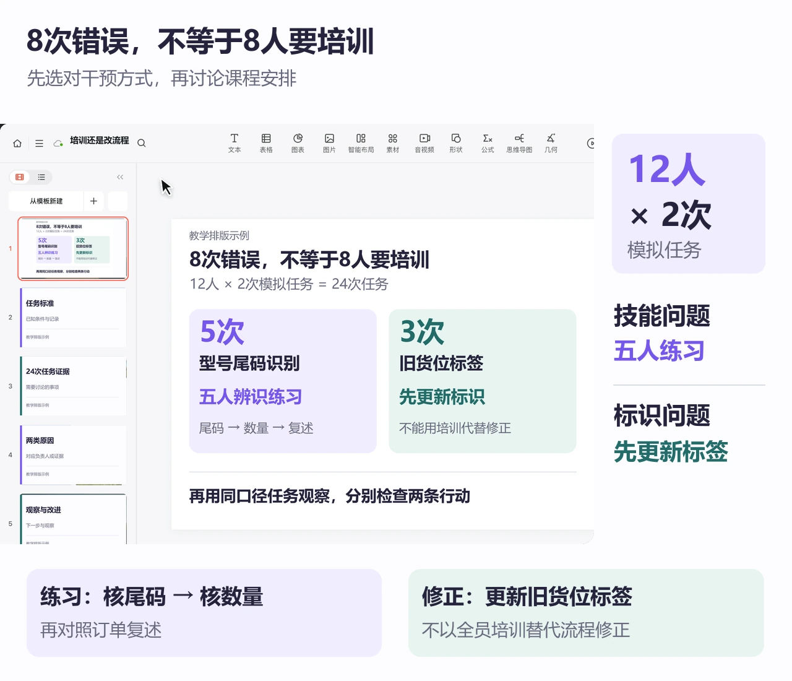Click the footer 再用同口径任务观察，分别检查两条行动
The width and height of the screenshot is (792, 681).
click(x=329, y=496)
